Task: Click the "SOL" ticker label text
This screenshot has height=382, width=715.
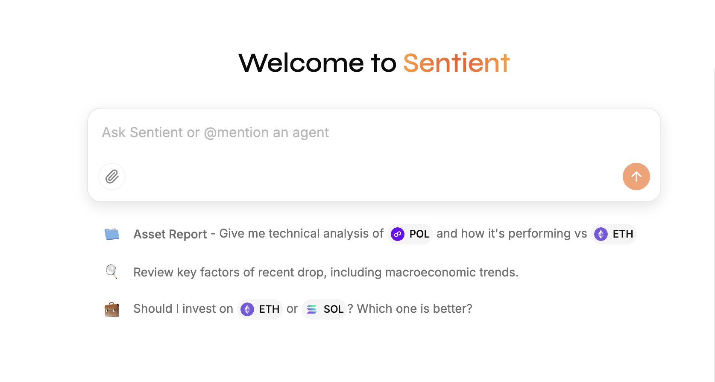Action: pos(333,309)
